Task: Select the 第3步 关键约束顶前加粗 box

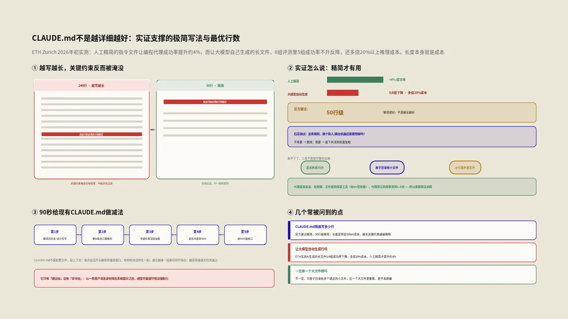Action: (x=150, y=235)
